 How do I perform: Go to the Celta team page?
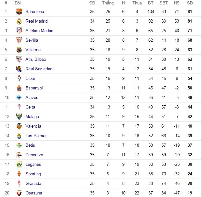click(x=30, y=107)
